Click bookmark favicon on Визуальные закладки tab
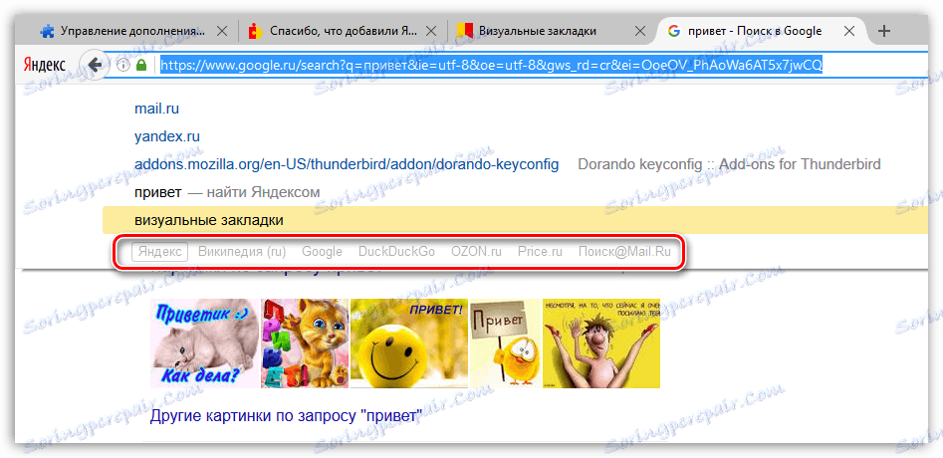Viewport: 943px width, 458px height. pyautogui.click(x=464, y=31)
